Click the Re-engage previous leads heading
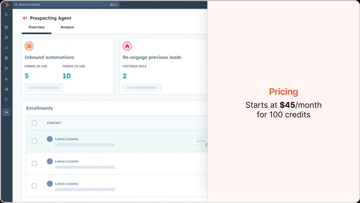The width and height of the screenshot is (360, 203). point(152,57)
